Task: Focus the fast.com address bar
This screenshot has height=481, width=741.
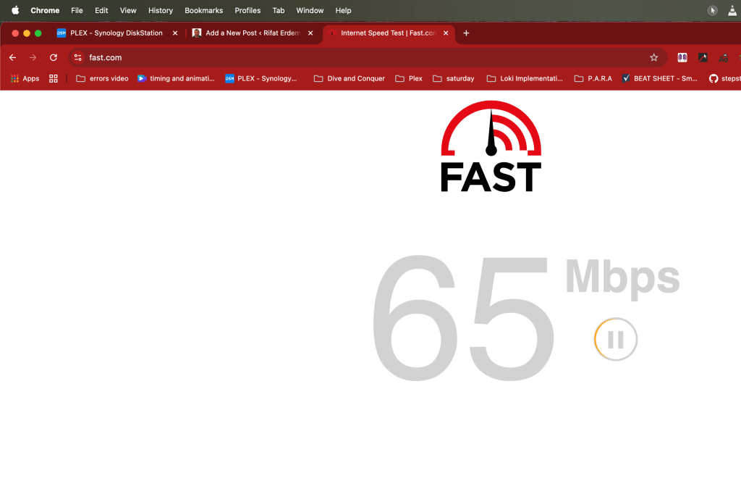Action: click(x=368, y=58)
